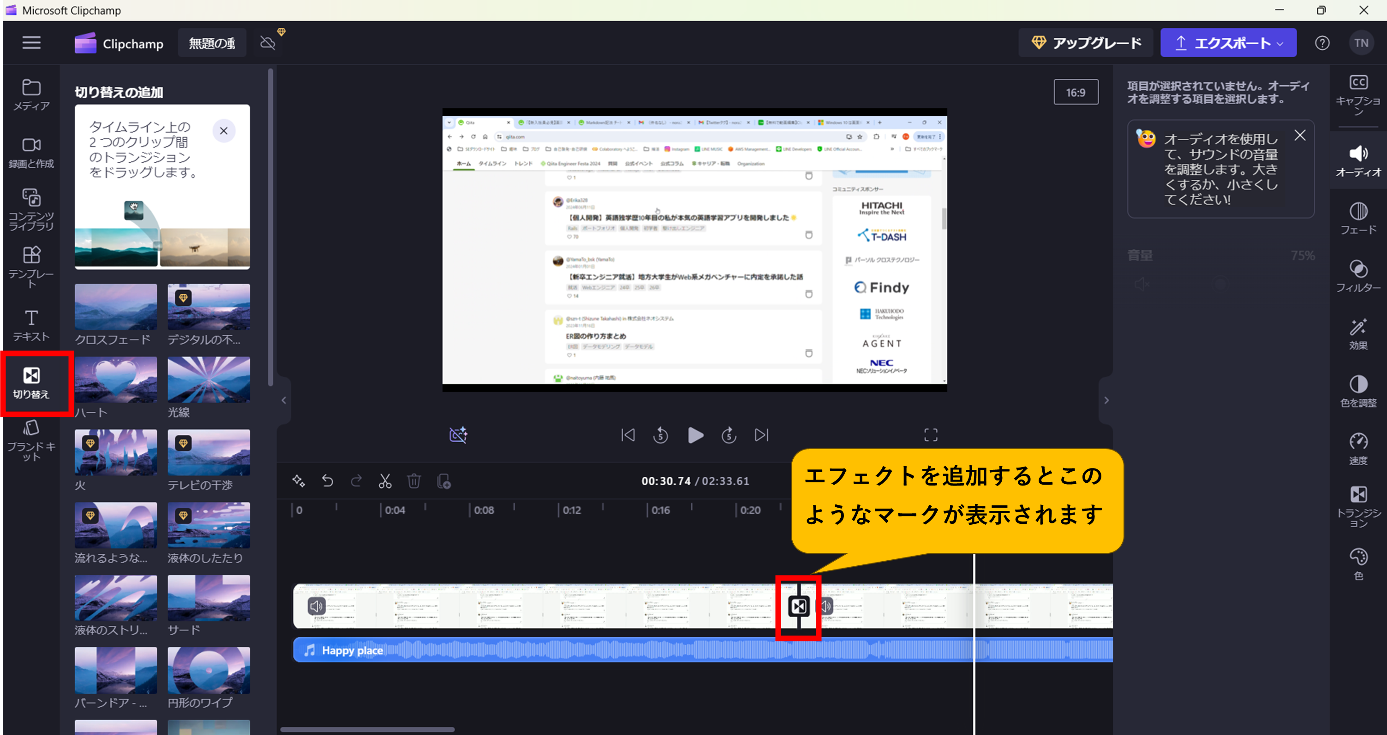The image size is (1387, 735).
Task: Collapse the left panel with the arrow
Action: [284, 400]
